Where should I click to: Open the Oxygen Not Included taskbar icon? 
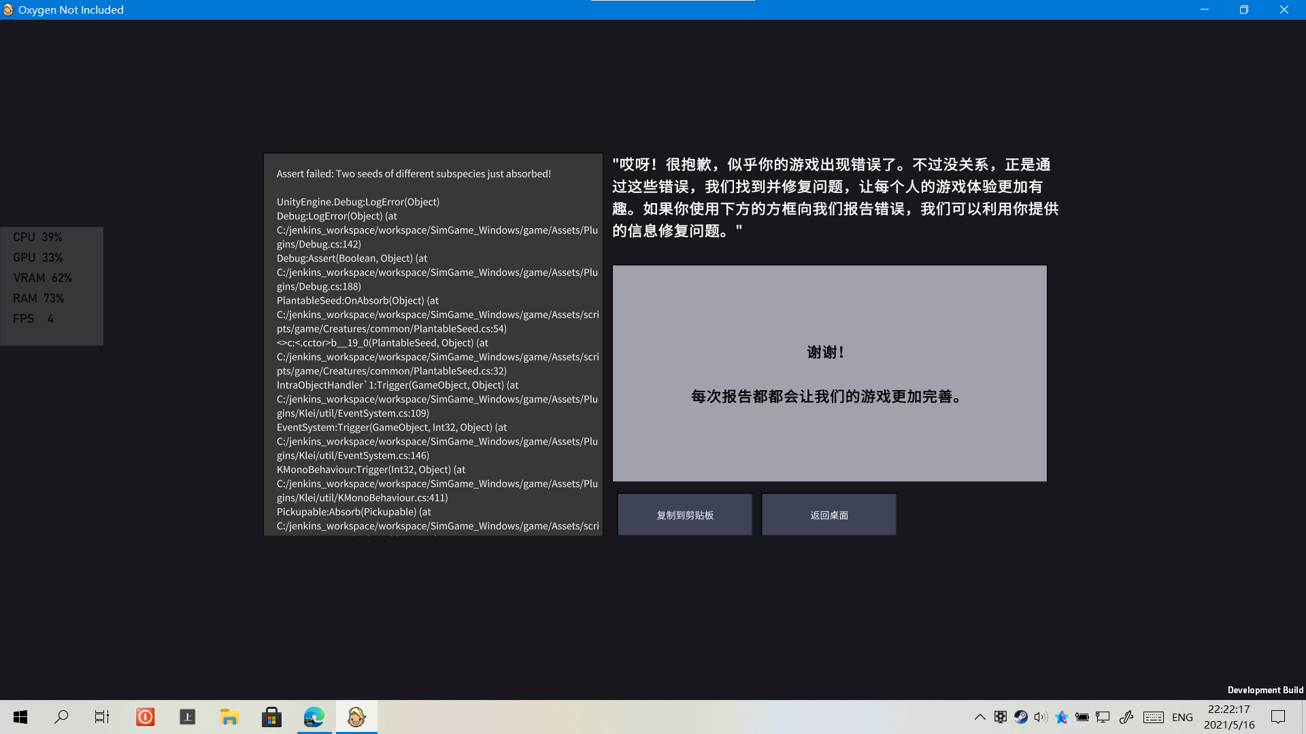pos(356,717)
